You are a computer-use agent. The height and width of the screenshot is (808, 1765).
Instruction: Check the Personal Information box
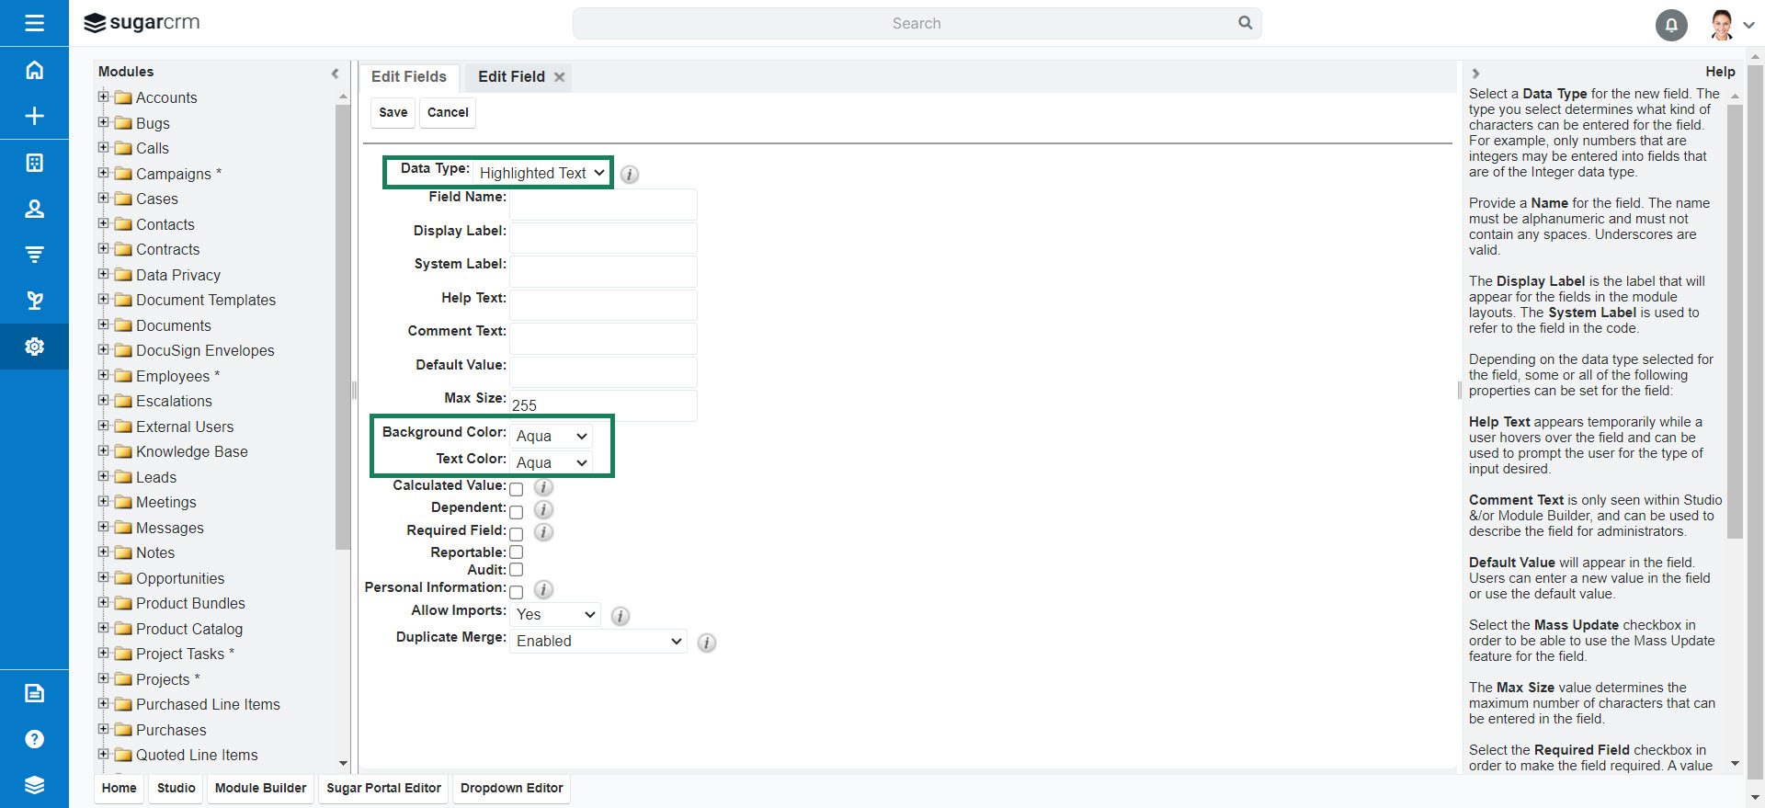(x=517, y=592)
